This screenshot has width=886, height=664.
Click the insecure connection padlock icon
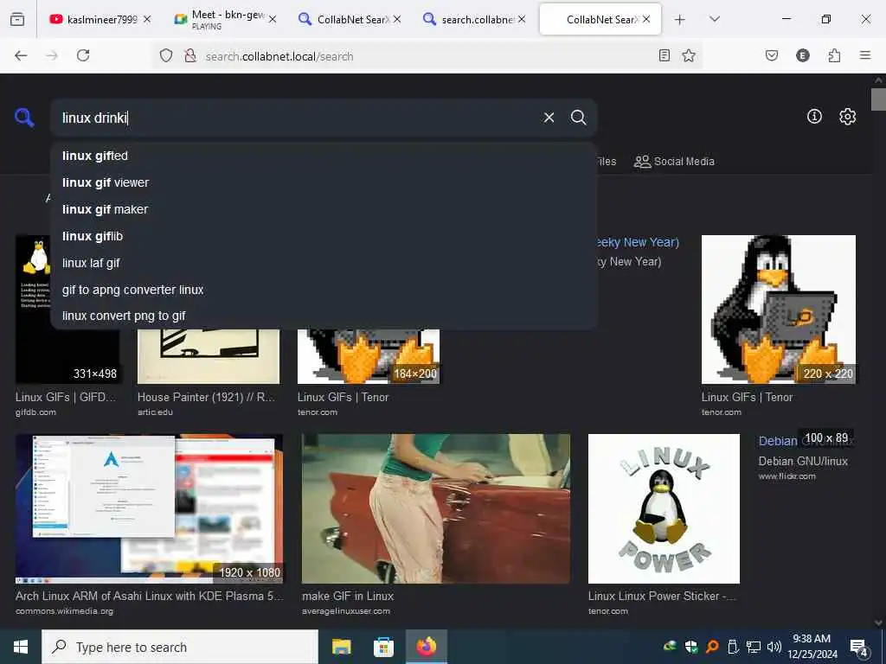coord(190,55)
